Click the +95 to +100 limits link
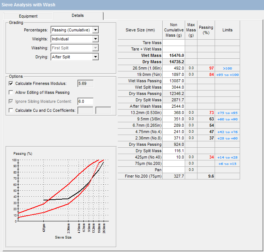 point(227,75)
